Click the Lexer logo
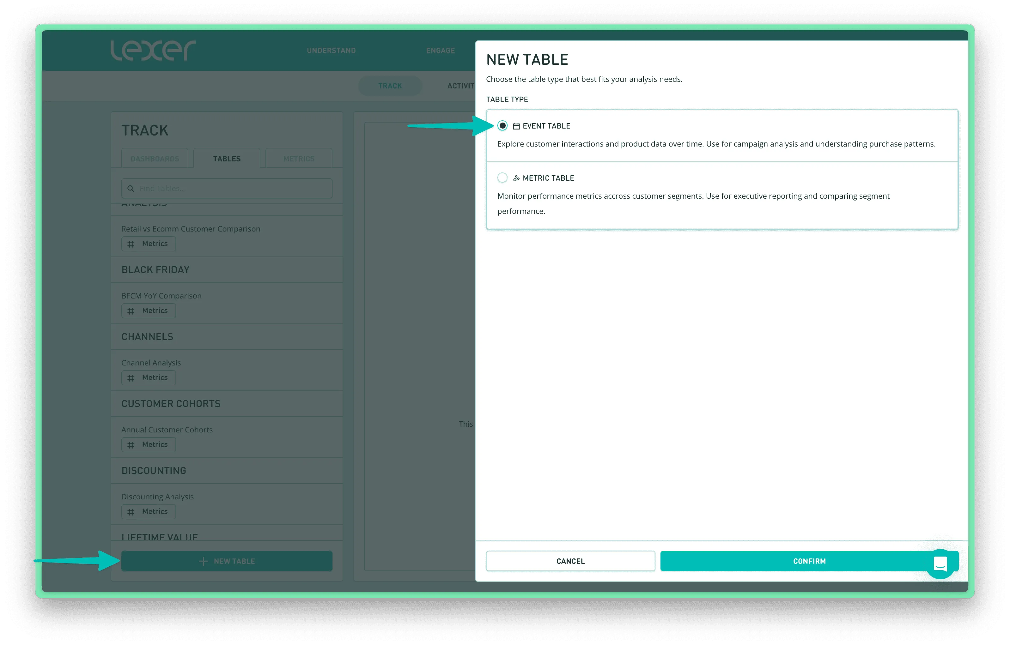 tap(153, 50)
